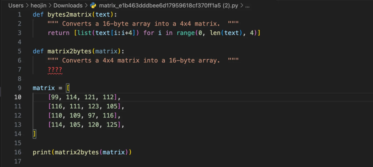
Task: Click line number 1 in gutter
Action: 20,15
